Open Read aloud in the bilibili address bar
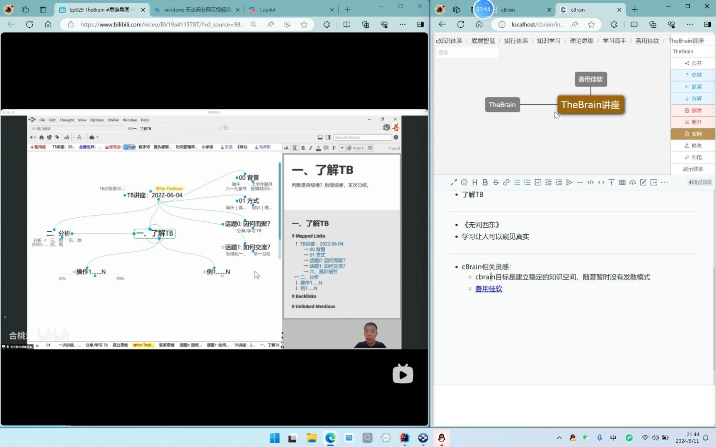 [271, 24]
